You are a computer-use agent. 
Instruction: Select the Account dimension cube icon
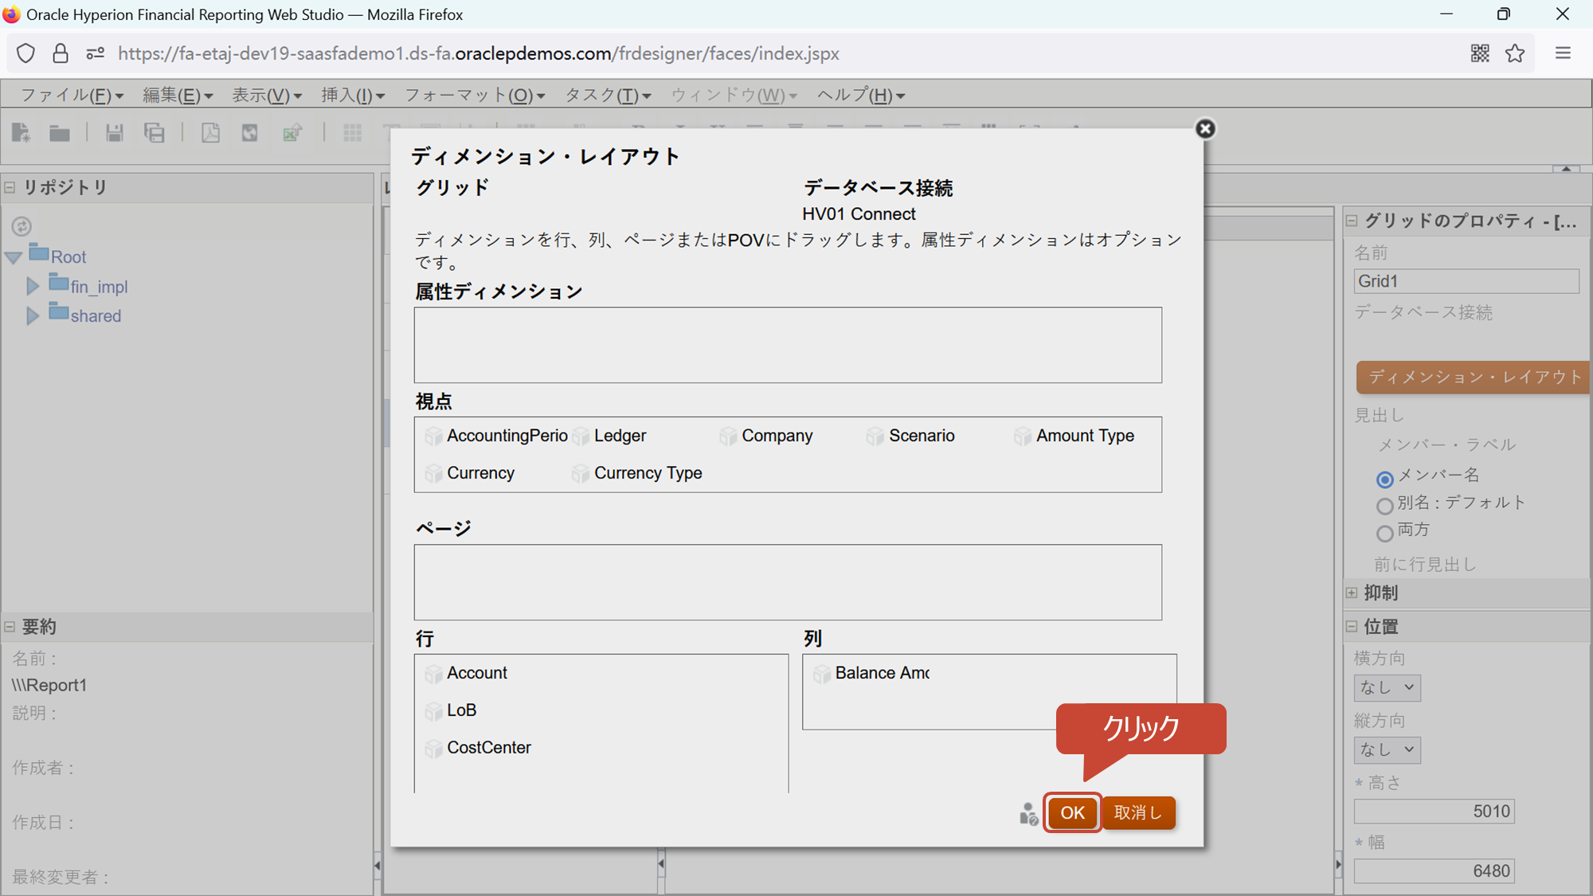click(x=434, y=674)
